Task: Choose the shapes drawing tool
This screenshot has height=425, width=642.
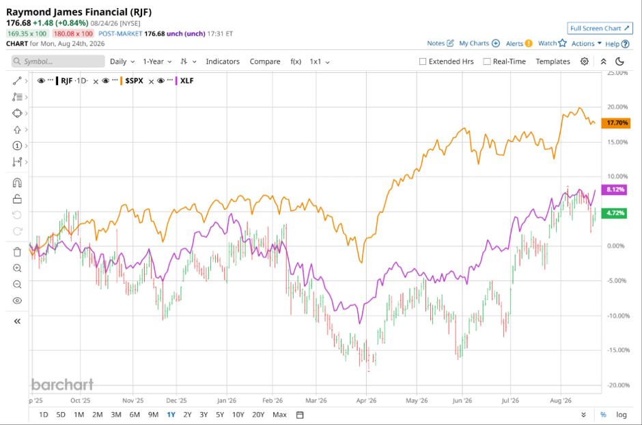Action: [17, 113]
